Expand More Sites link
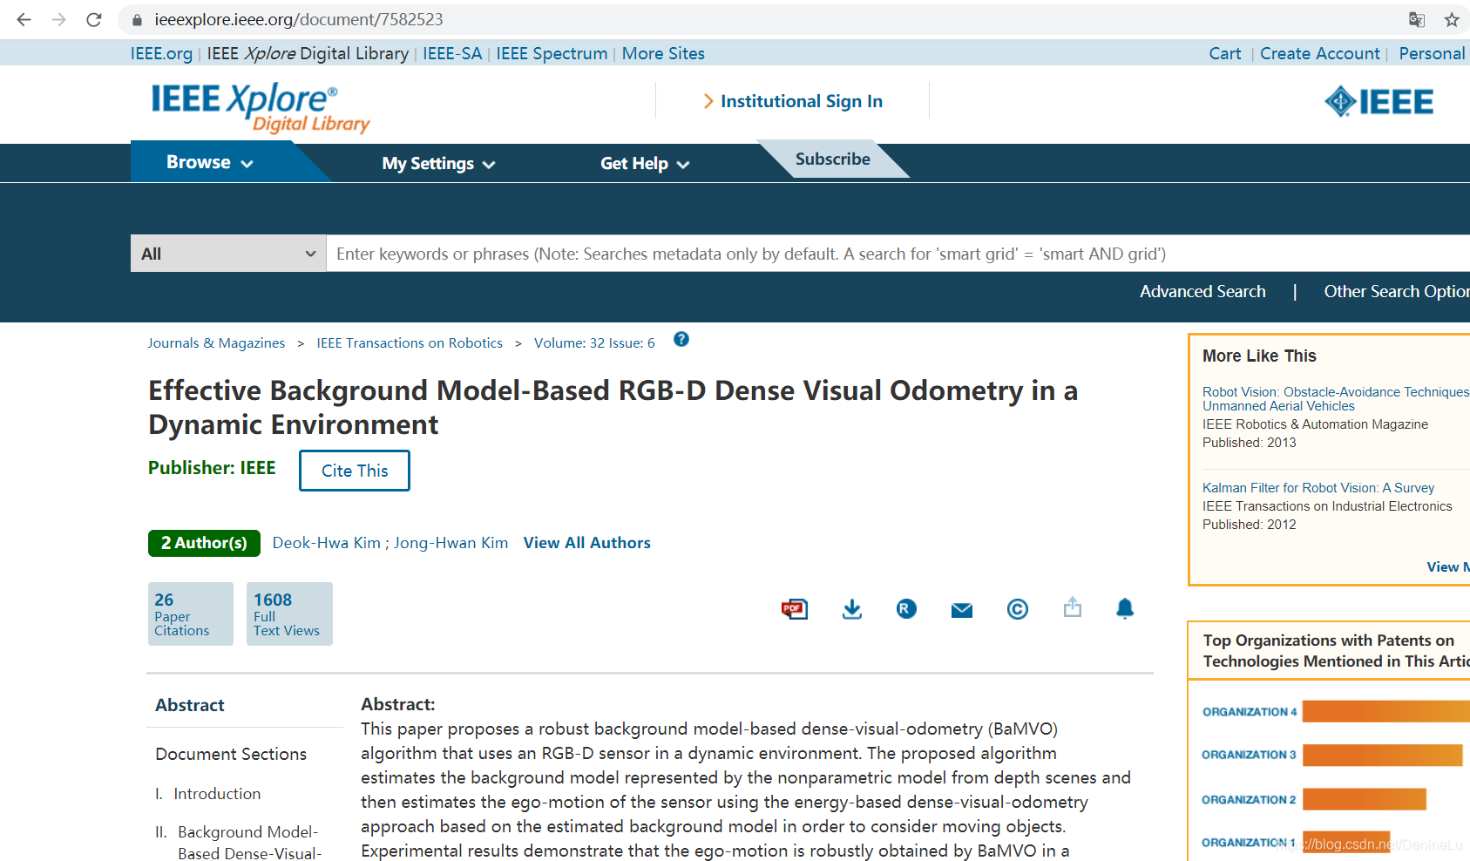Image resolution: width=1470 pixels, height=861 pixels. 663,53
